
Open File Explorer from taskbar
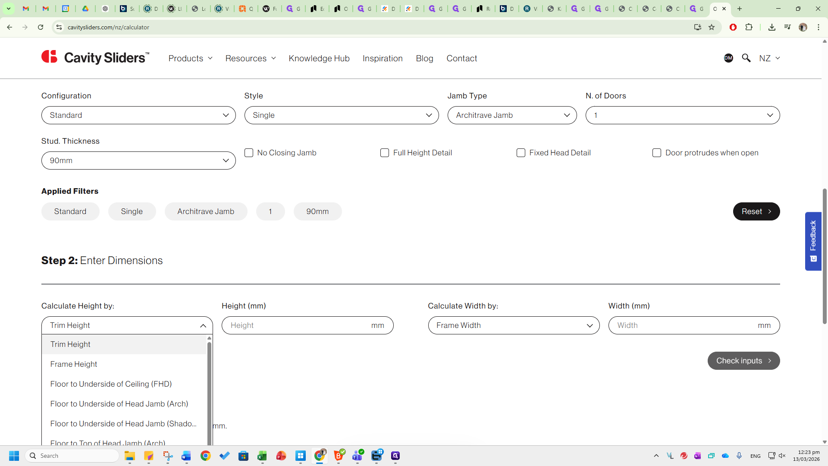(129, 456)
